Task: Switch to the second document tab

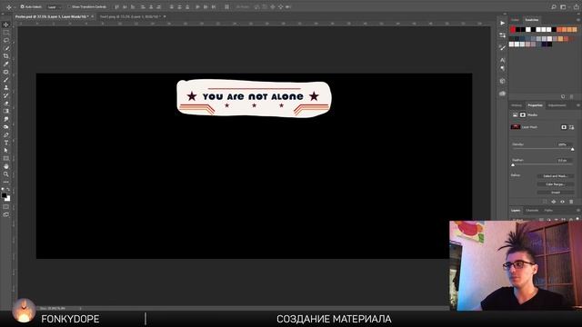Action: tap(130, 16)
